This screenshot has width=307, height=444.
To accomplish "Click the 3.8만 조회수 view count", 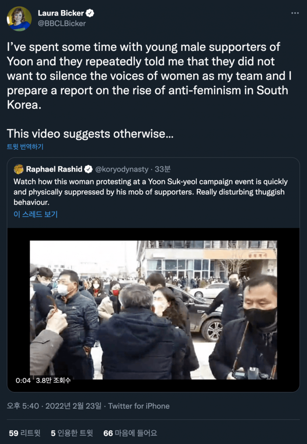I will 54,380.
